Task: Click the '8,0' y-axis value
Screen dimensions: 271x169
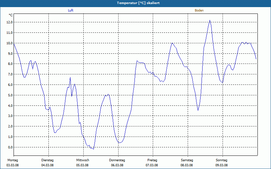Action: point(10,64)
